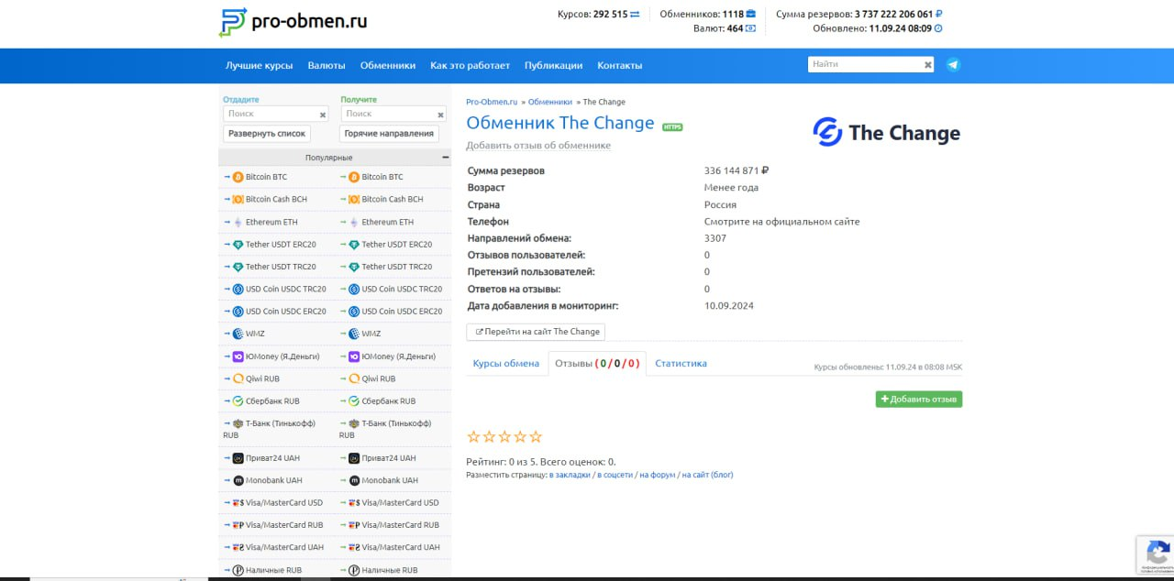The height and width of the screenshot is (581, 1174).
Task: Select Bitcoin Cash BCH in give column
Action: pos(276,199)
